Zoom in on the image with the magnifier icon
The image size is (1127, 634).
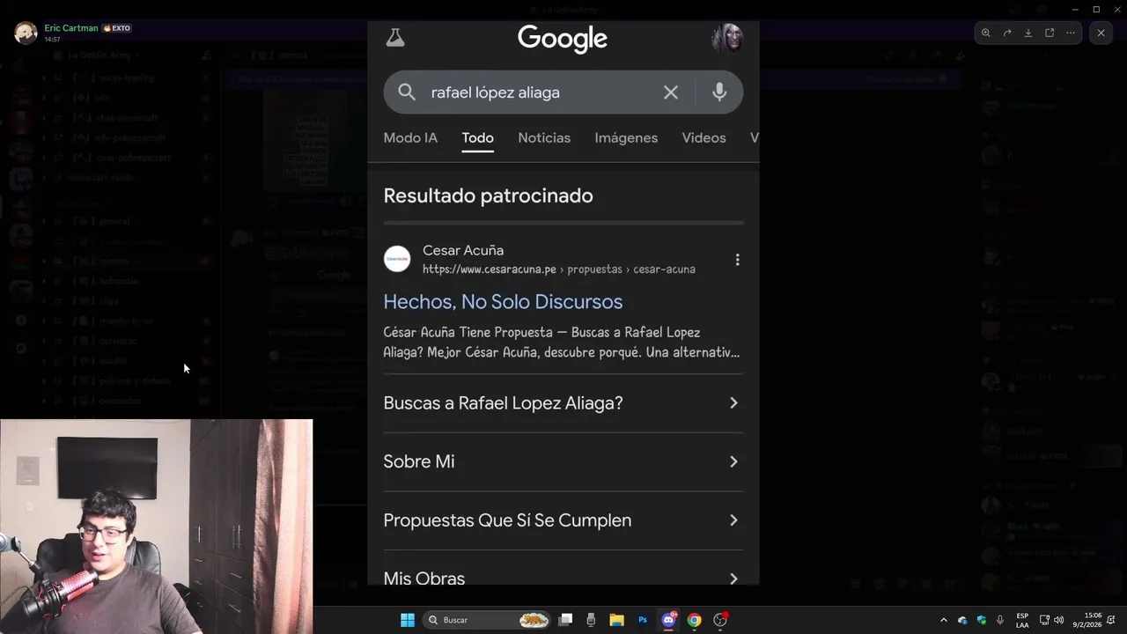tap(986, 33)
